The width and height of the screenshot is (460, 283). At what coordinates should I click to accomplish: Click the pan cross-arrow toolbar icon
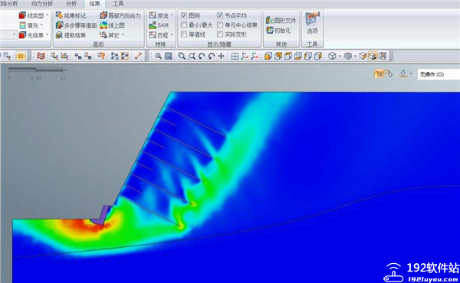coord(222,56)
